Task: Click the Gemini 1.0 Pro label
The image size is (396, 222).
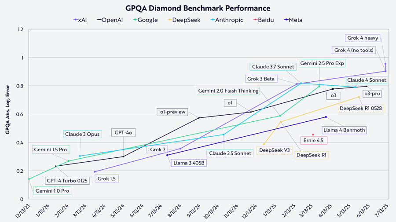Action: (x=52, y=191)
